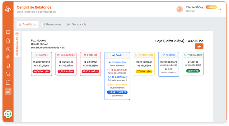229x126 pixels.
Task: Open the clipboard icon in the sidebar
Action: pyautogui.click(x=8, y=41)
